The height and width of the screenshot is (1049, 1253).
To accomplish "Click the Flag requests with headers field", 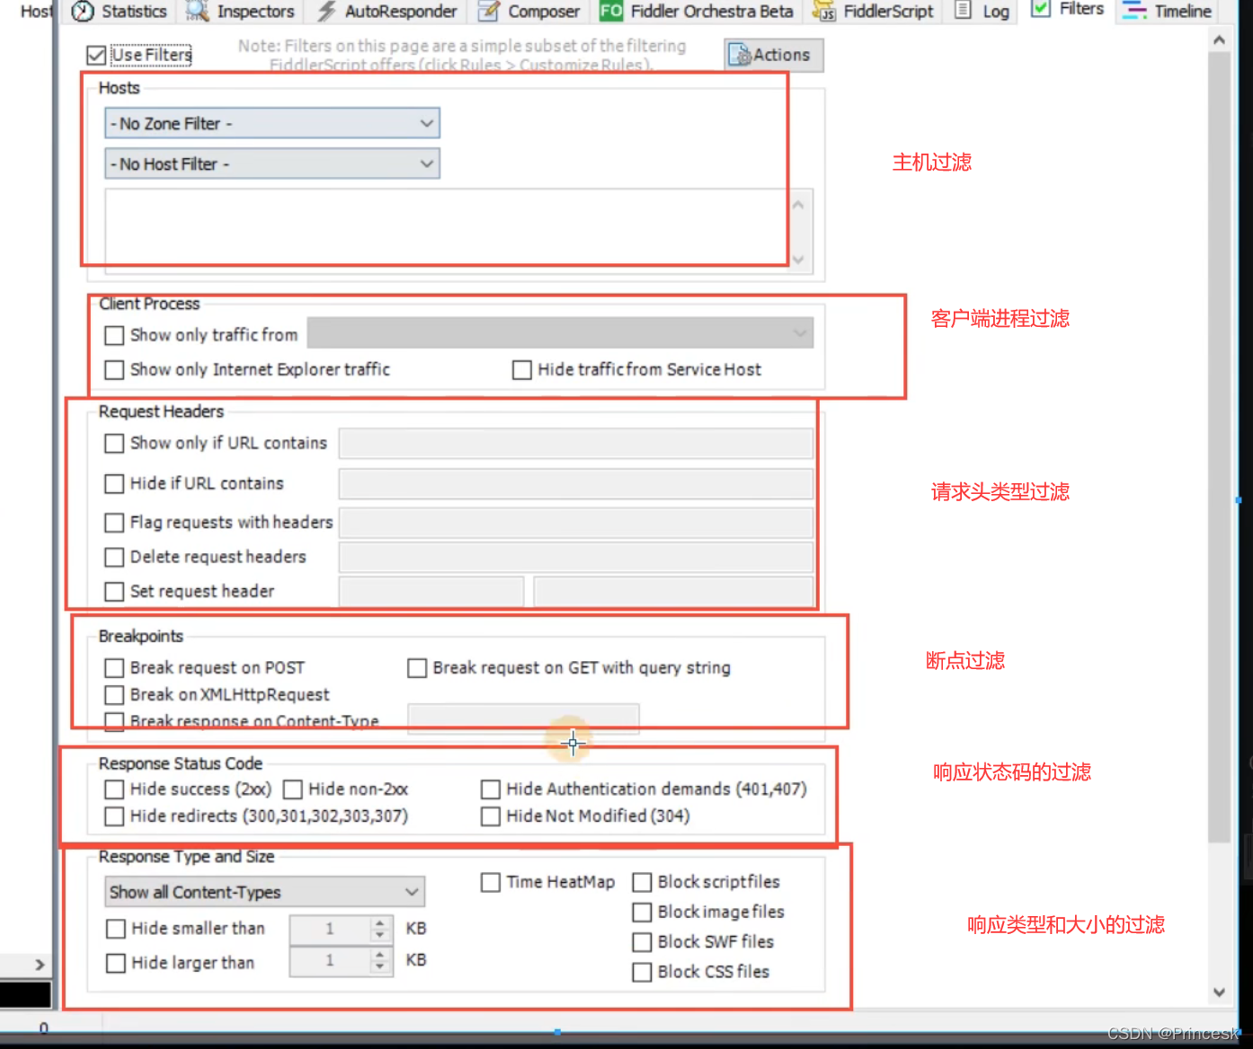I will click(x=575, y=523).
